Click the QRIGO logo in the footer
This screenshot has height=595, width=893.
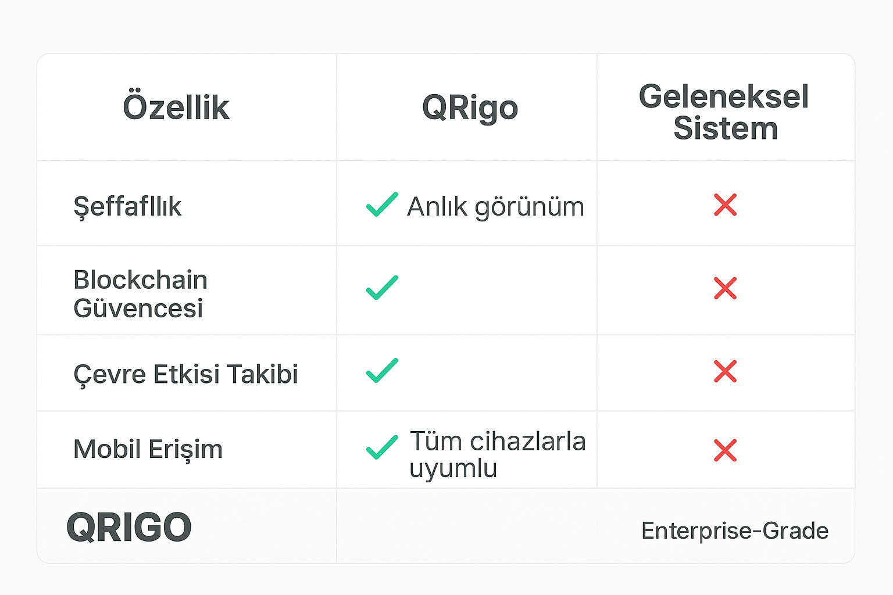tap(129, 528)
